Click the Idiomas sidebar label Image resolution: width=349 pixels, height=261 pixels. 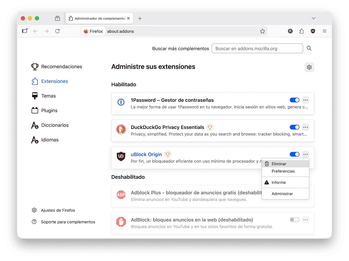coord(50,140)
